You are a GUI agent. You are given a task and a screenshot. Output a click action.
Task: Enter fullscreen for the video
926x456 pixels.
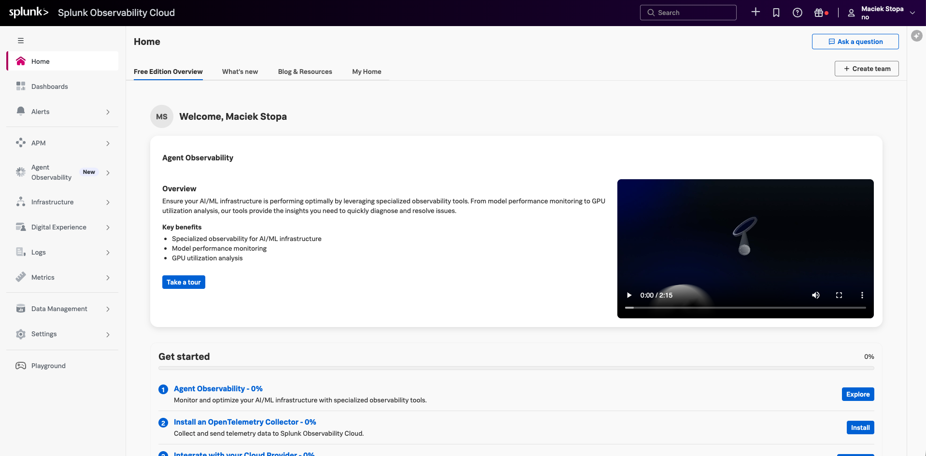point(839,295)
